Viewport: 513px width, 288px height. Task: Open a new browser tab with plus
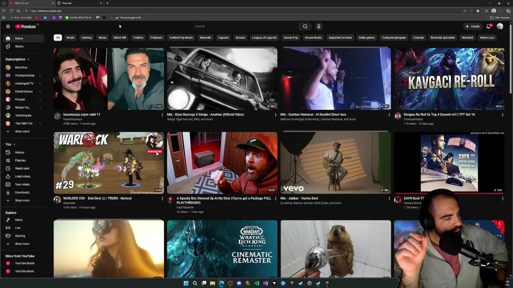click(107, 3)
